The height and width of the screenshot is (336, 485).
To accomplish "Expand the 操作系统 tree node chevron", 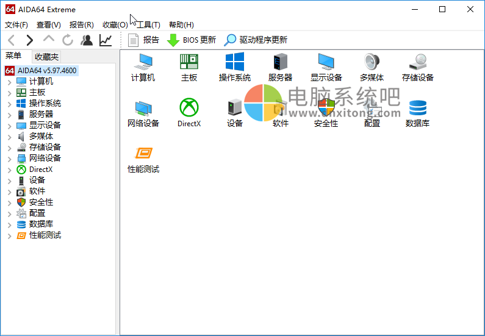I will tap(10, 104).
